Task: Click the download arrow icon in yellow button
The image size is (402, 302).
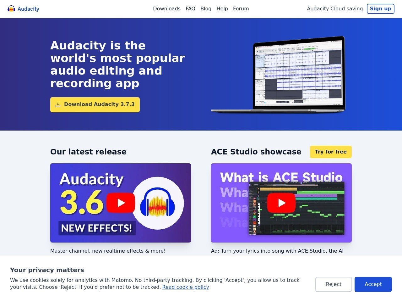Action: [58, 105]
